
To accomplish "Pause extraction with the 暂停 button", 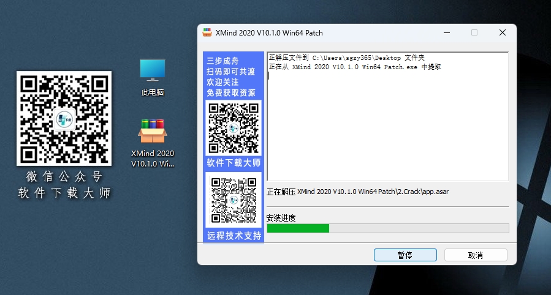I will click(405, 255).
